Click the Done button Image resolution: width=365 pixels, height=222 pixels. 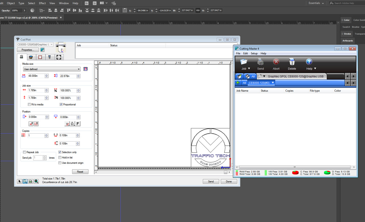coord(228,181)
